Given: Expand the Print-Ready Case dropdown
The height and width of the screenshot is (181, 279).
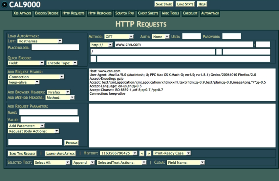Looking at the screenshot, I should tap(172, 153).
